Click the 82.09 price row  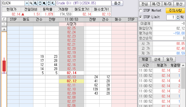click(x=72, y=93)
